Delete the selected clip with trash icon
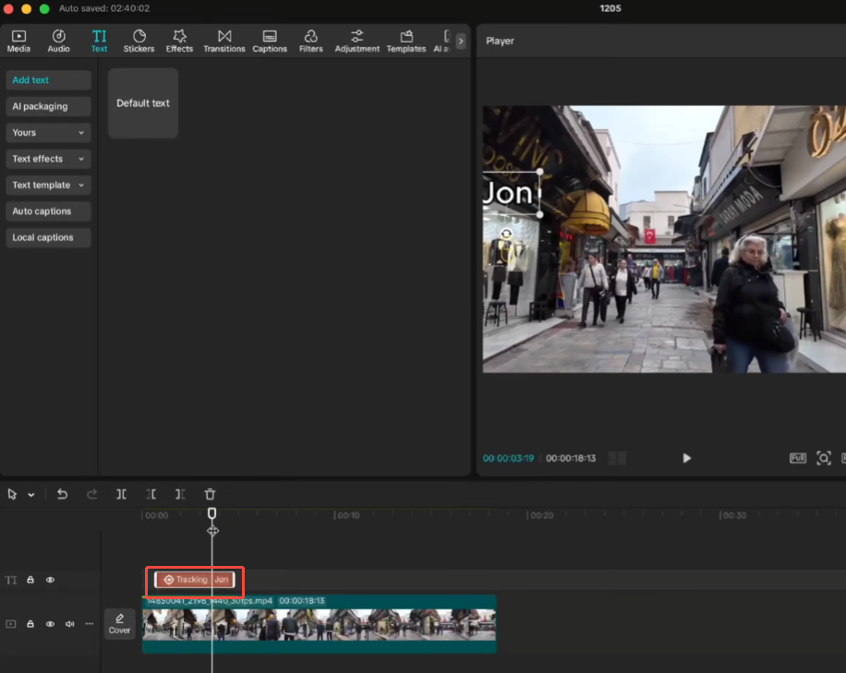This screenshot has width=846, height=673. point(210,494)
